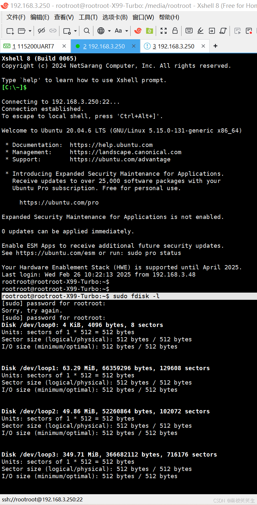The width and height of the screenshot is (257, 505).
Task: Click the globe Encoding icon
Action: (101, 31)
